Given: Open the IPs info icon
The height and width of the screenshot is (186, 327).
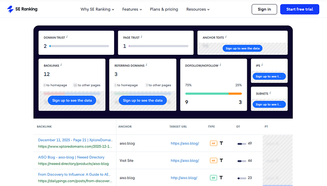Looking at the screenshot, I should click(x=262, y=65).
